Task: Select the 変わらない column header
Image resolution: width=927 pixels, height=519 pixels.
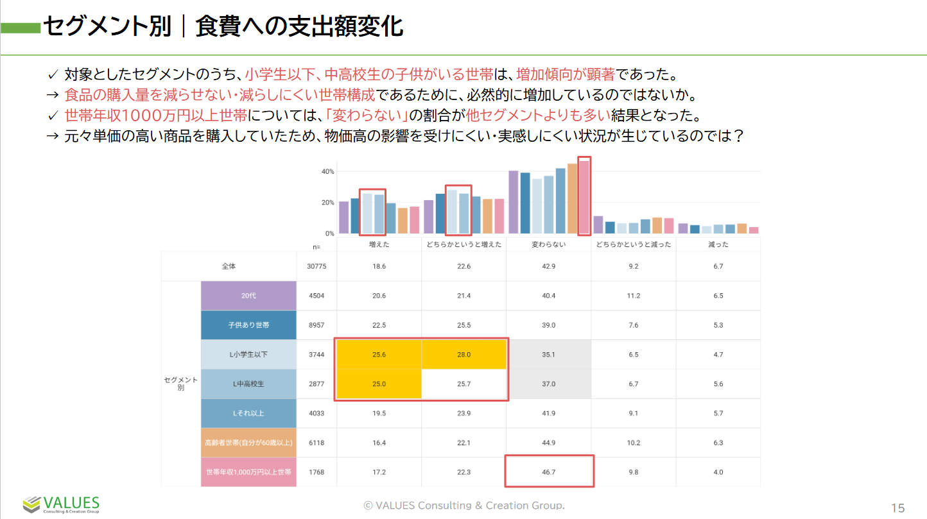Action: (548, 244)
